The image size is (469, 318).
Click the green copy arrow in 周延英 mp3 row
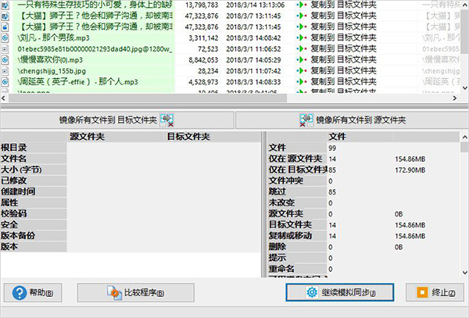tap(302, 81)
